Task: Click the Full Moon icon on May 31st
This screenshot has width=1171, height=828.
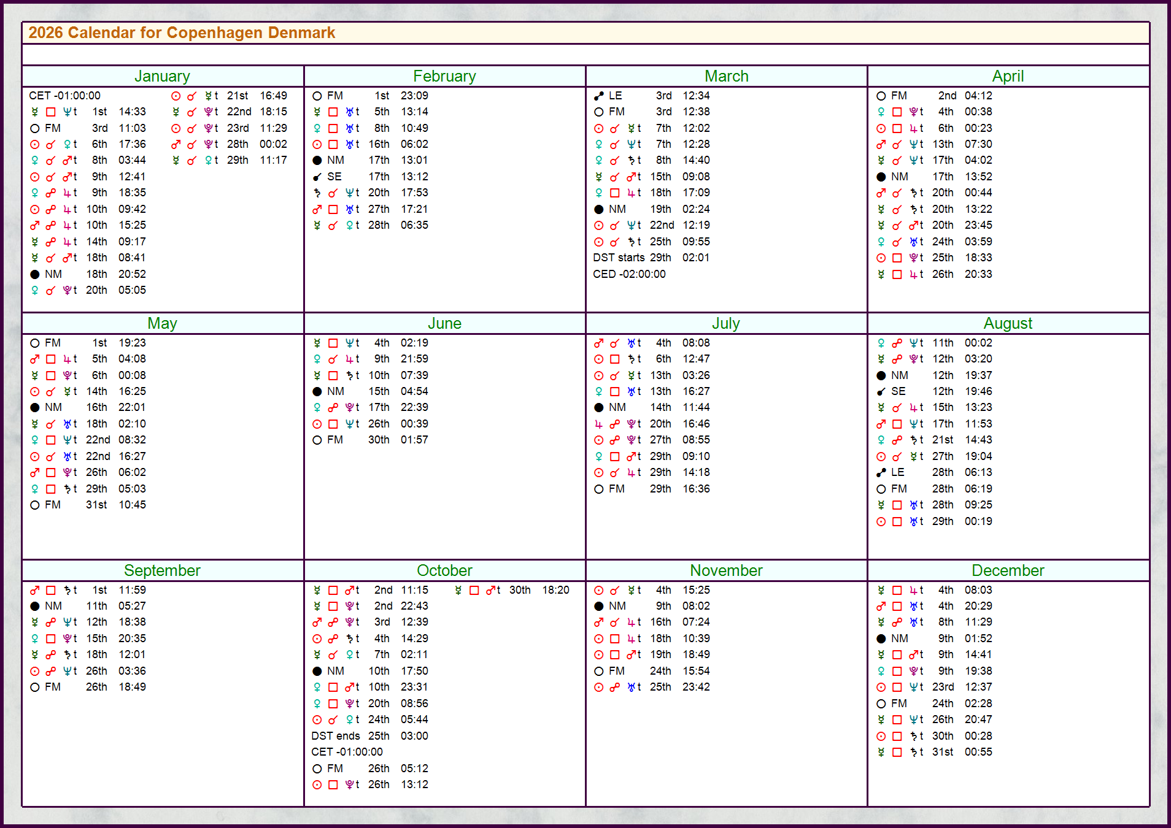Action: (x=35, y=505)
